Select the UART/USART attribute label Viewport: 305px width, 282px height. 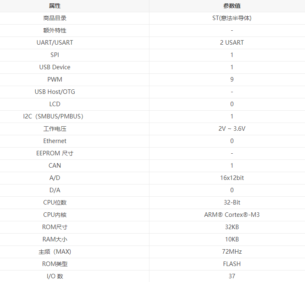pos(55,43)
